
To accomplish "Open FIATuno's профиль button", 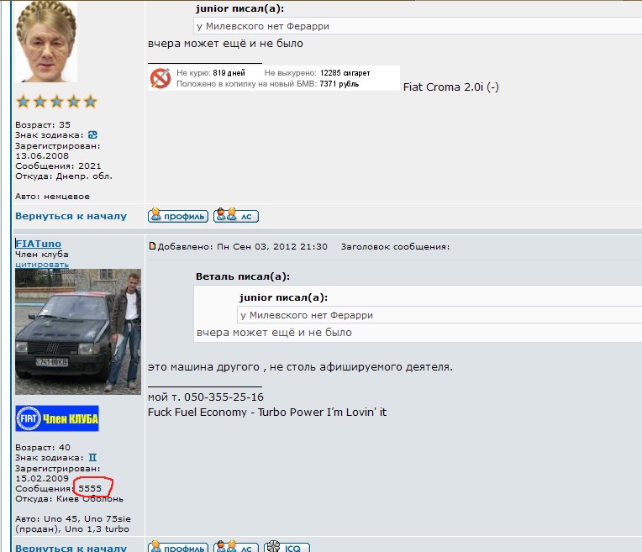I will pos(177,547).
